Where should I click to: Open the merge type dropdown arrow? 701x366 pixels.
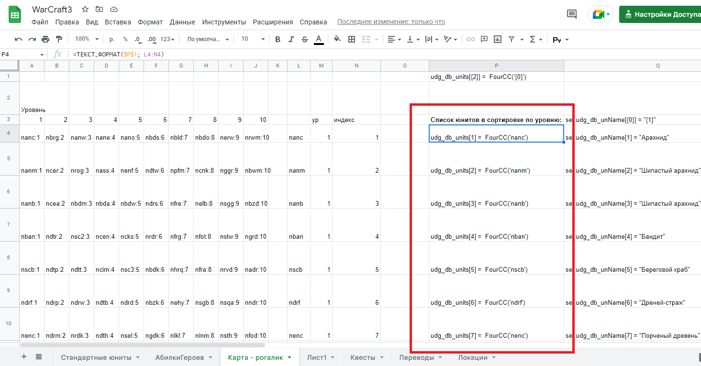377,40
